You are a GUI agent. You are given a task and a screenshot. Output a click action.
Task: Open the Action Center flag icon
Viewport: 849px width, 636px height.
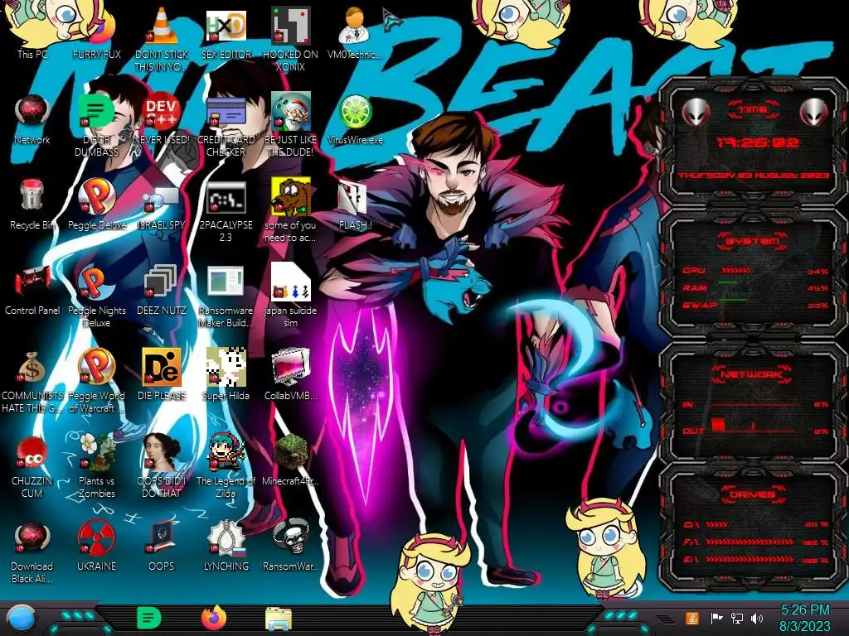[716, 618]
